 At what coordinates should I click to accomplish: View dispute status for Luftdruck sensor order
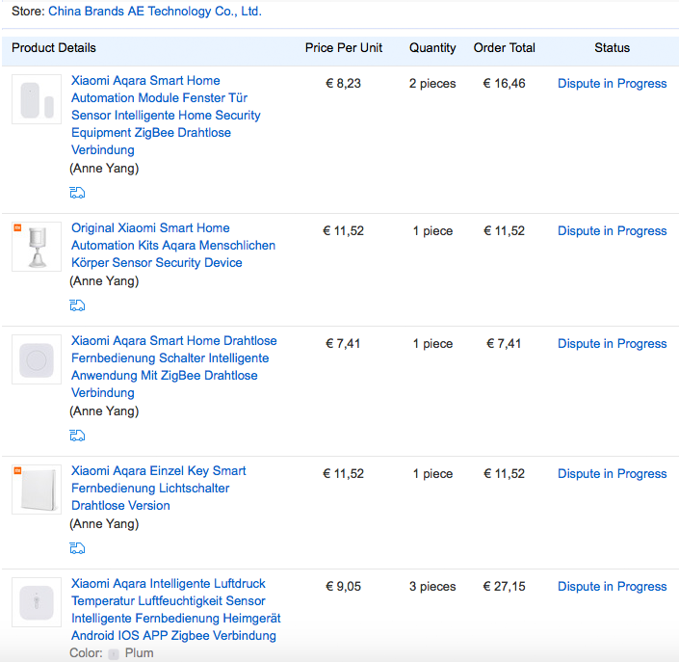[612, 587]
